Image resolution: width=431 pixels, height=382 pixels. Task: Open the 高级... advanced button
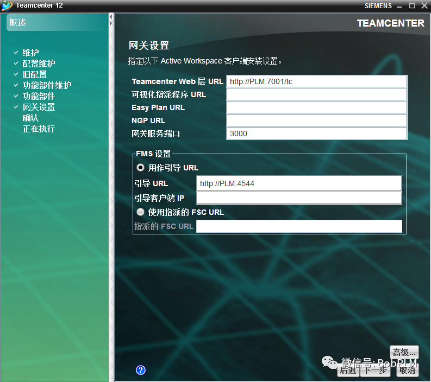coord(404,352)
